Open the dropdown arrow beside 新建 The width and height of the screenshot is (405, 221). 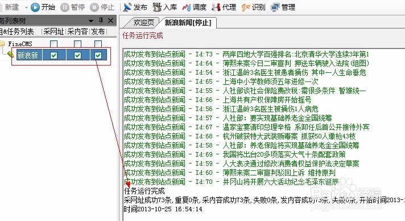pyautogui.click(x=26, y=7)
